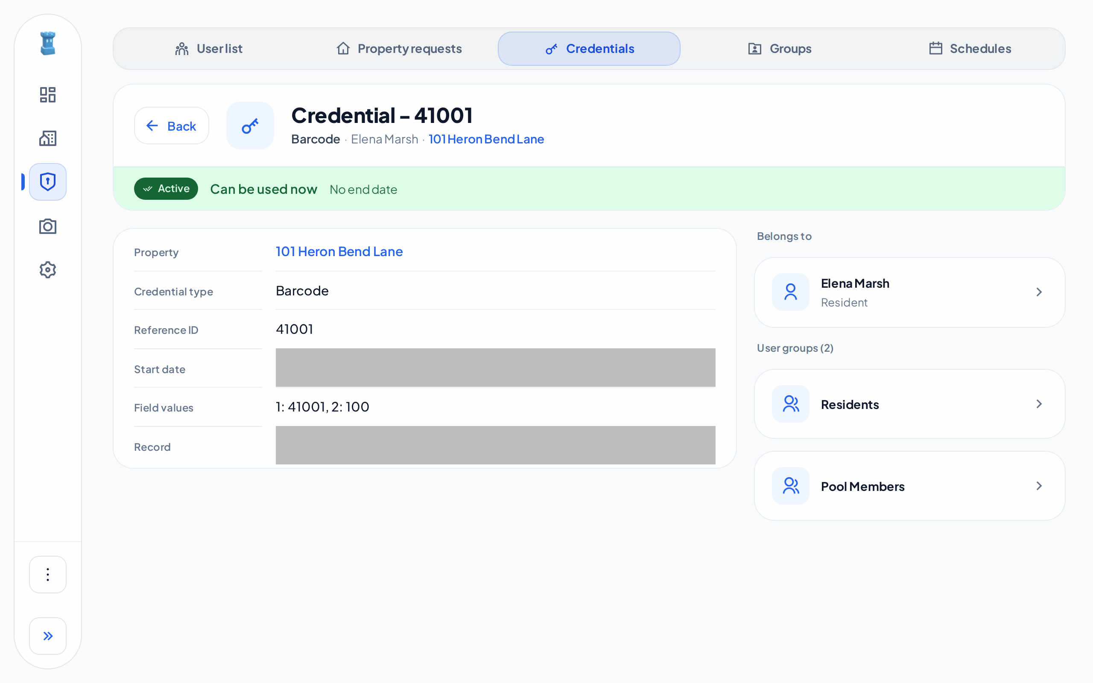The width and height of the screenshot is (1093, 683).
Task: Open the camera icon in the sidebar
Action: click(47, 226)
